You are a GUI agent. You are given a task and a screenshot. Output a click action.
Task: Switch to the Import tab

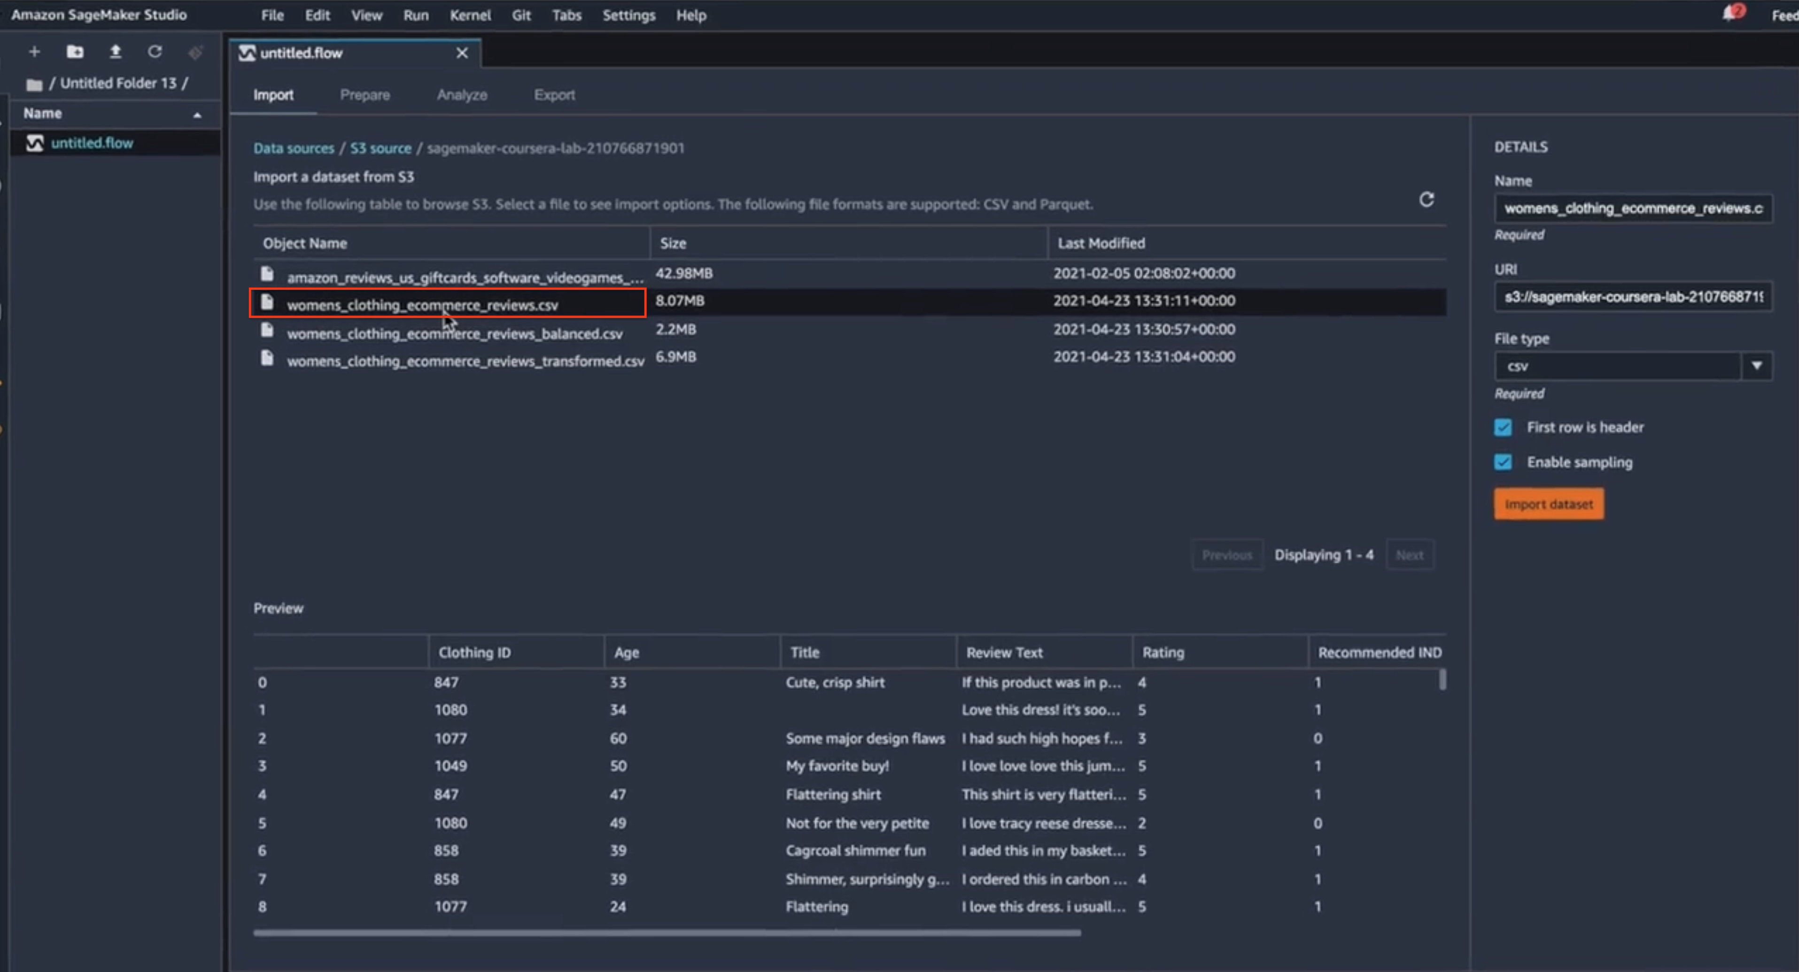click(x=273, y=95)
